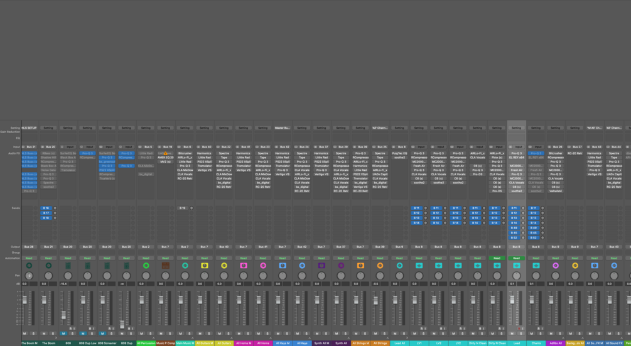Enable input monitoring on the LV1 channel
Screen dimensions: 631x346
(424, 328)
